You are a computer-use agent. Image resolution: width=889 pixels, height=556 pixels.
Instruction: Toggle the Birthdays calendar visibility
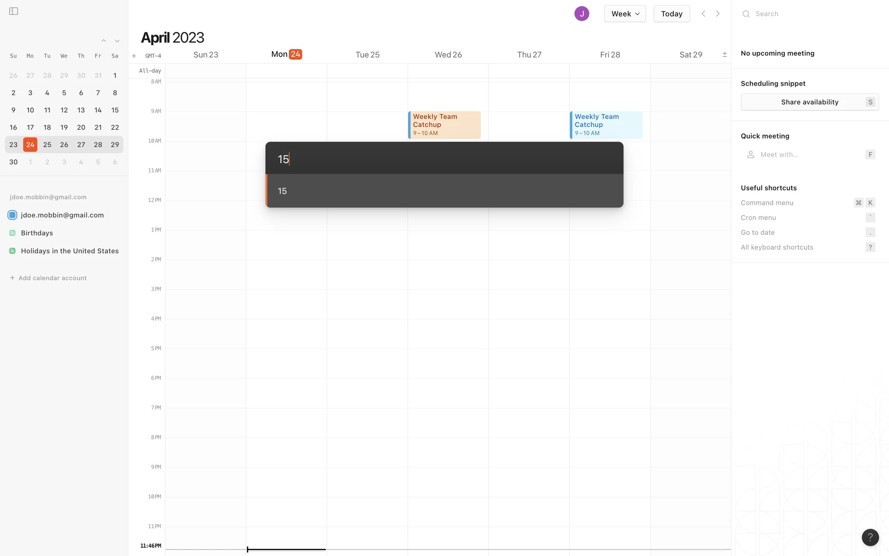pyautogui.click(x=13, y=233)
